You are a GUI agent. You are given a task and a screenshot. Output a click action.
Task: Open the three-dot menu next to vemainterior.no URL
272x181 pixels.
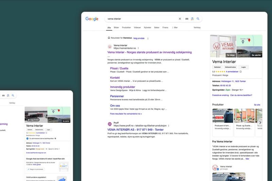[138, 48]
